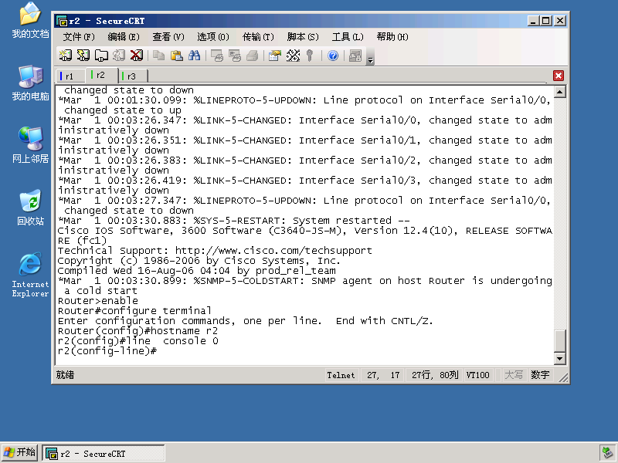The width and height of the screenshot is (618, 463).
Task: Click the Disconnect icon with red X
Action: [137, 56]
